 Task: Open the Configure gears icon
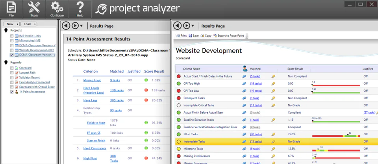(57, 9)
